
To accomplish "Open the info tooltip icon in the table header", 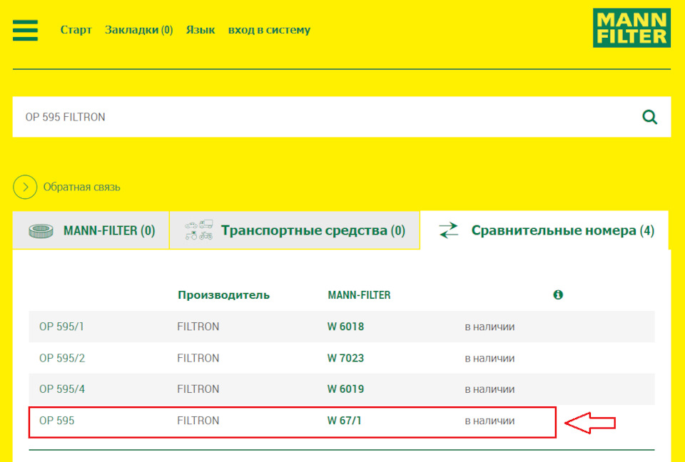I will (559, 294).
